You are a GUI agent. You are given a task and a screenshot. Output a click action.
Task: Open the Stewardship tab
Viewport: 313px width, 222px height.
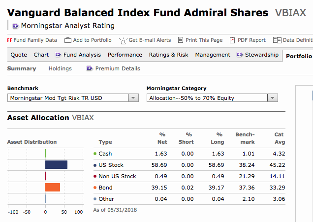[262, 55]
